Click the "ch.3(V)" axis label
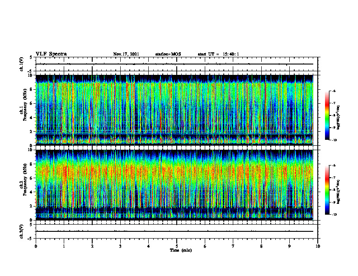Screen dimensions: 358x276 tap(21, 231)
